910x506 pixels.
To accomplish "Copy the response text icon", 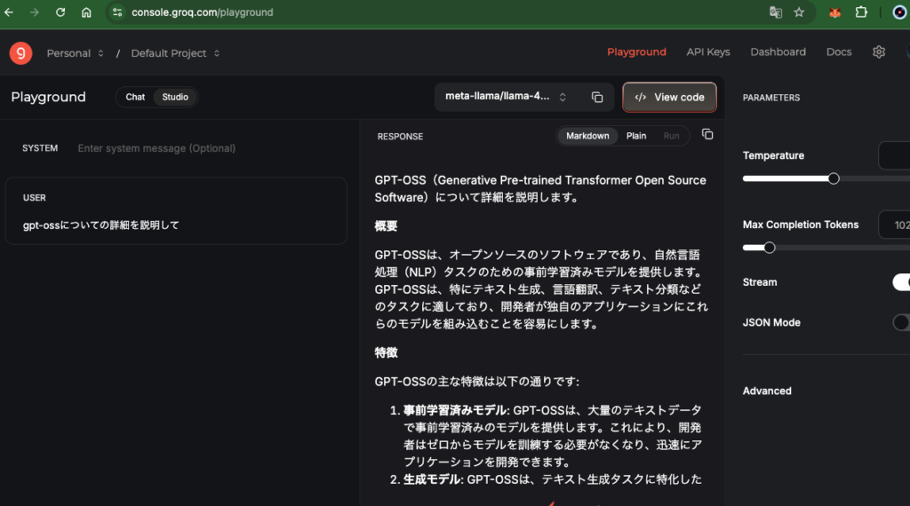I will tap(706, 134).
